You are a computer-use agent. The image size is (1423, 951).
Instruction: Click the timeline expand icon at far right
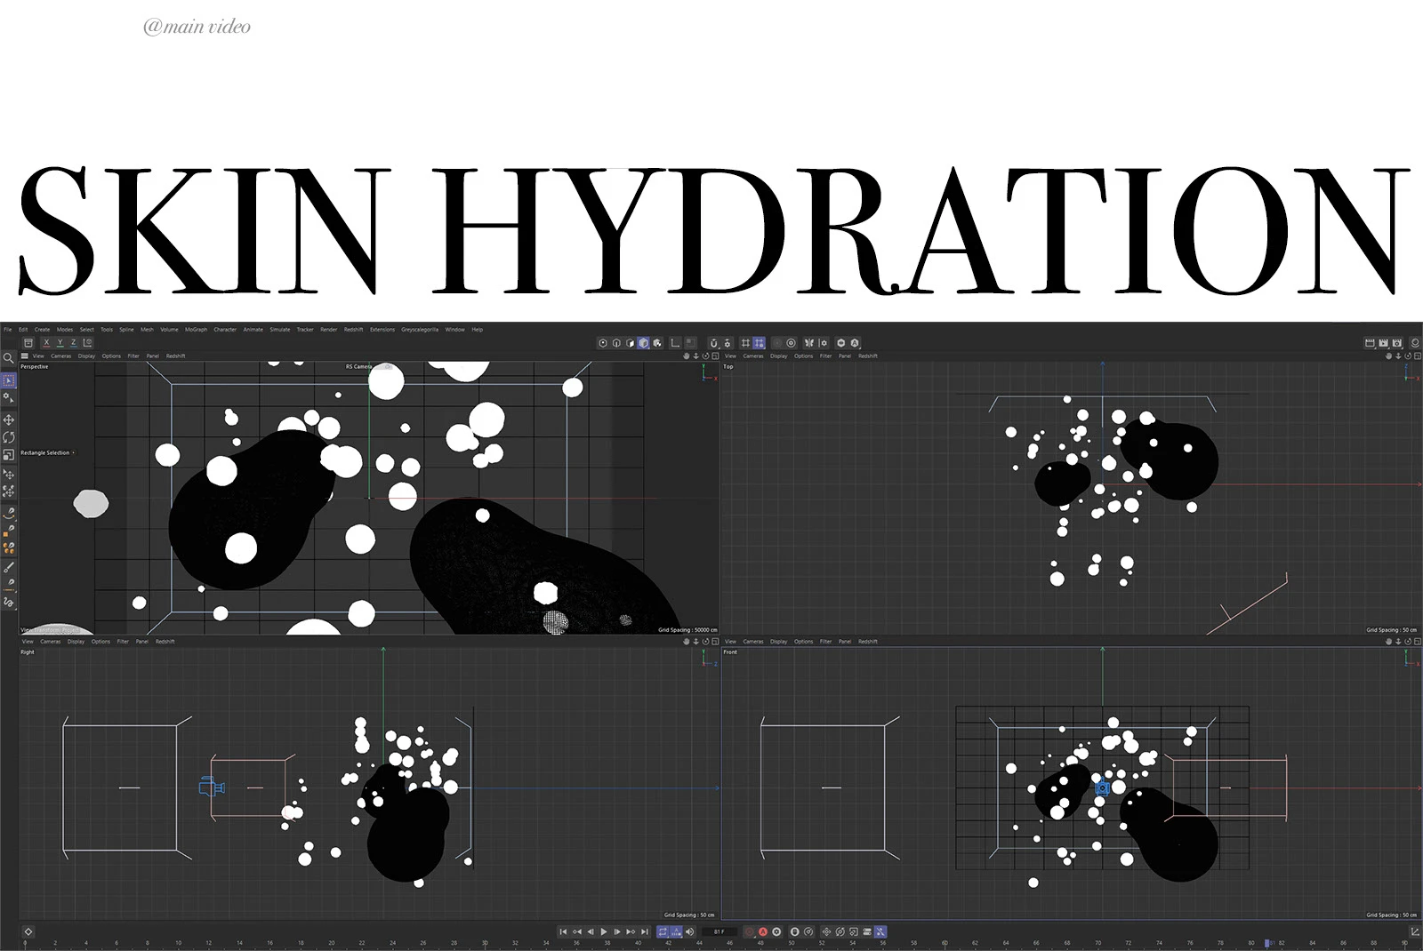click(x=1415, y=931)
